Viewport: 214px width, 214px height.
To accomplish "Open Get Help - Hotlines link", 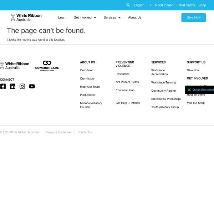I will coord(127,103).
